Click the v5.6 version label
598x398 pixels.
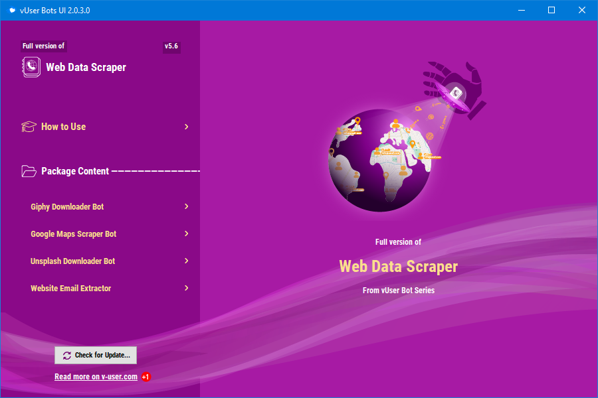tap(171, 46)
